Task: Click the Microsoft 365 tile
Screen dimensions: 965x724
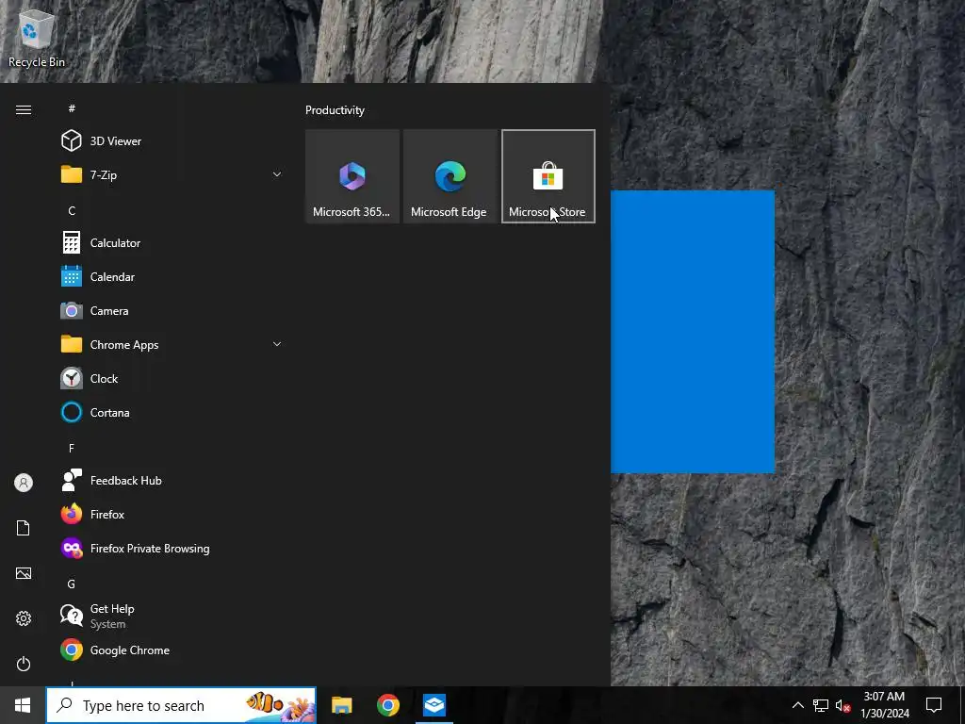Action: coord(352,176)
